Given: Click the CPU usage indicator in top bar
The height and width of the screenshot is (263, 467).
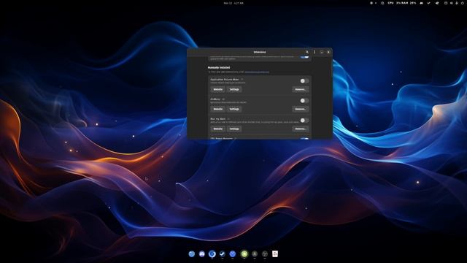Looking at the screenshot, I should (x=393, y=3).
